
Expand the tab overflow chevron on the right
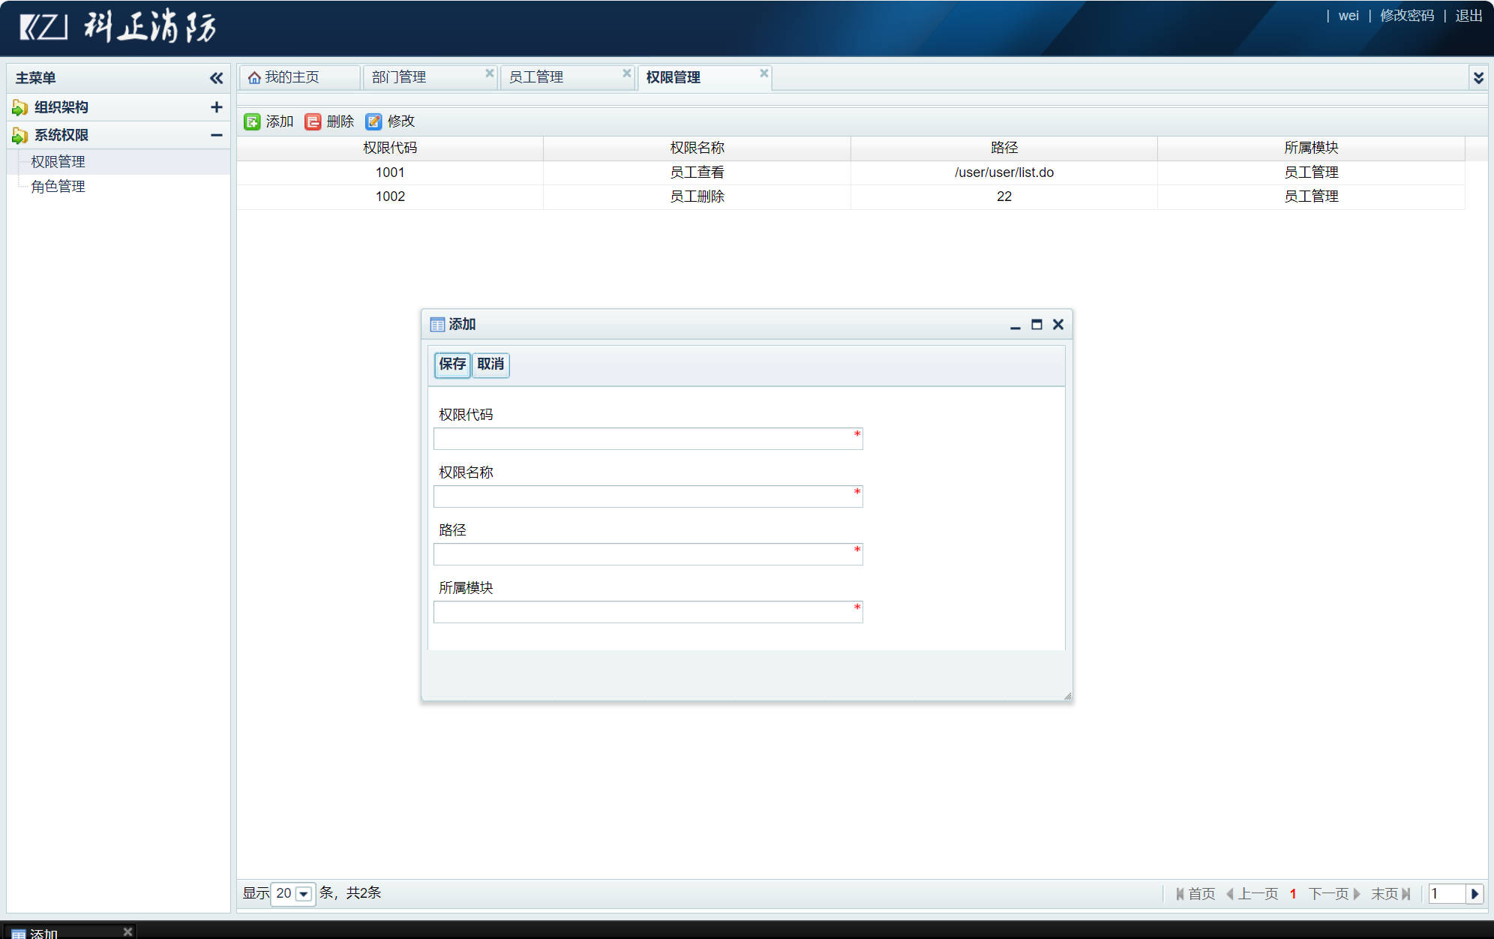click(1478, 76)
